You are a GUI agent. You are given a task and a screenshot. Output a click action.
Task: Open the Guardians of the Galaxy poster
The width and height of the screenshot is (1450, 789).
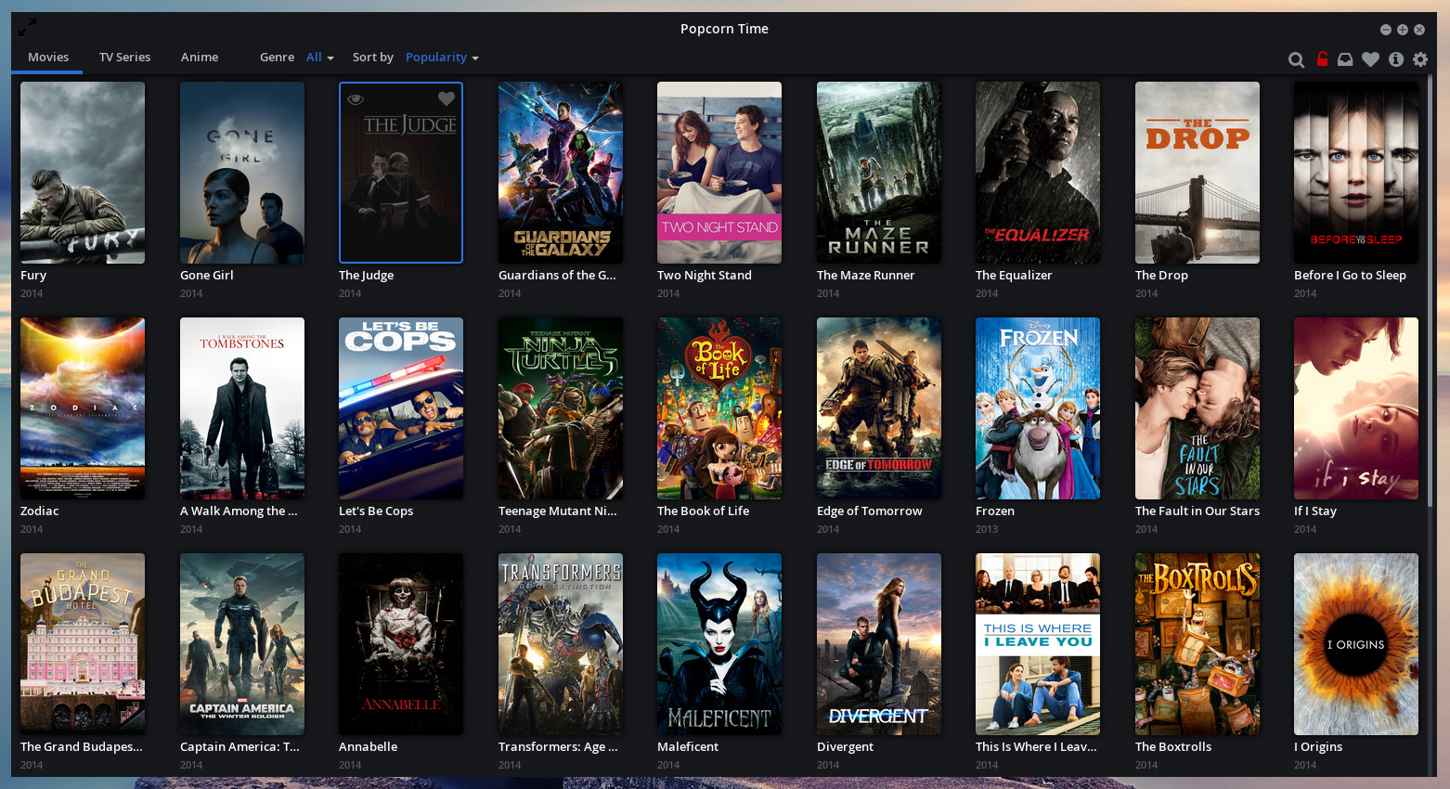pyautogui.click(x=560, y=172)
